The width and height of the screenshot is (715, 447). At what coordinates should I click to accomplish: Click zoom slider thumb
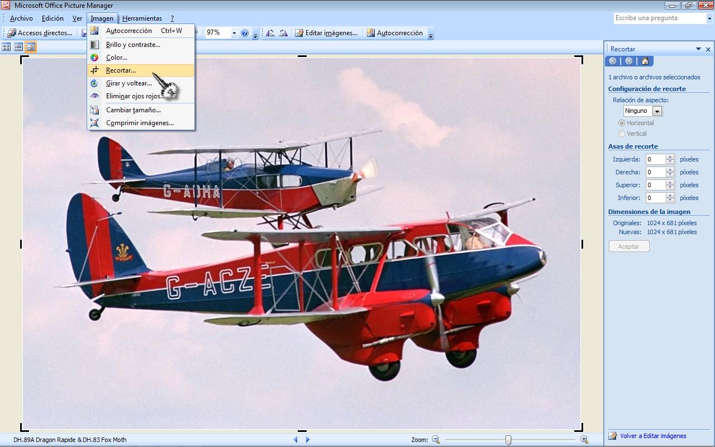508,440
